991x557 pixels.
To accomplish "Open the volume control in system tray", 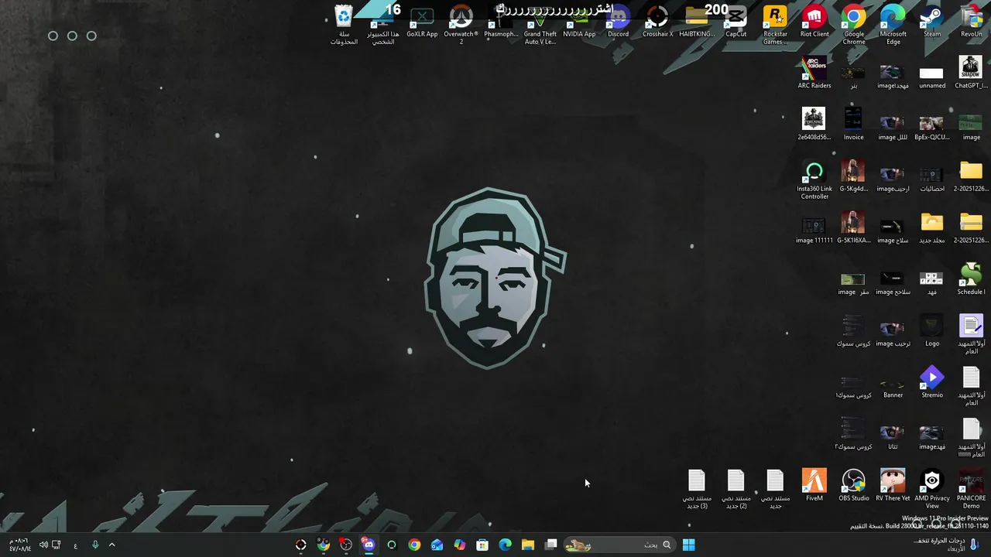I will click(x=43, y=545).
